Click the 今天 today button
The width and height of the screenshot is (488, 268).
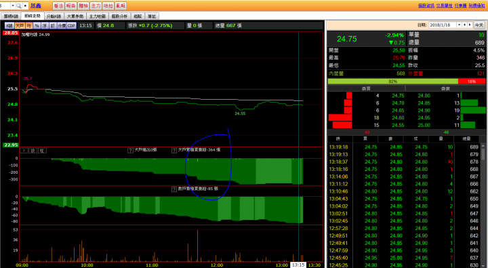(479, 25)
